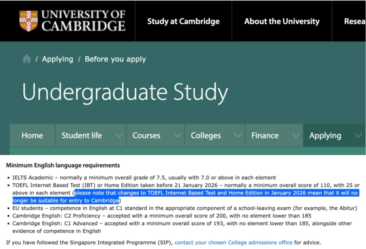Open Study at Cambridge menu
Screen dimensions: 366x249
pos(183,21)
